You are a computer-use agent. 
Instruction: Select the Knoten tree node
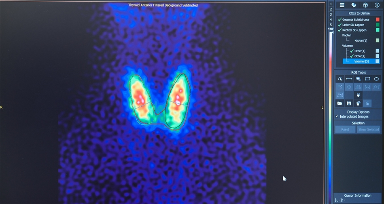point(347,35)
